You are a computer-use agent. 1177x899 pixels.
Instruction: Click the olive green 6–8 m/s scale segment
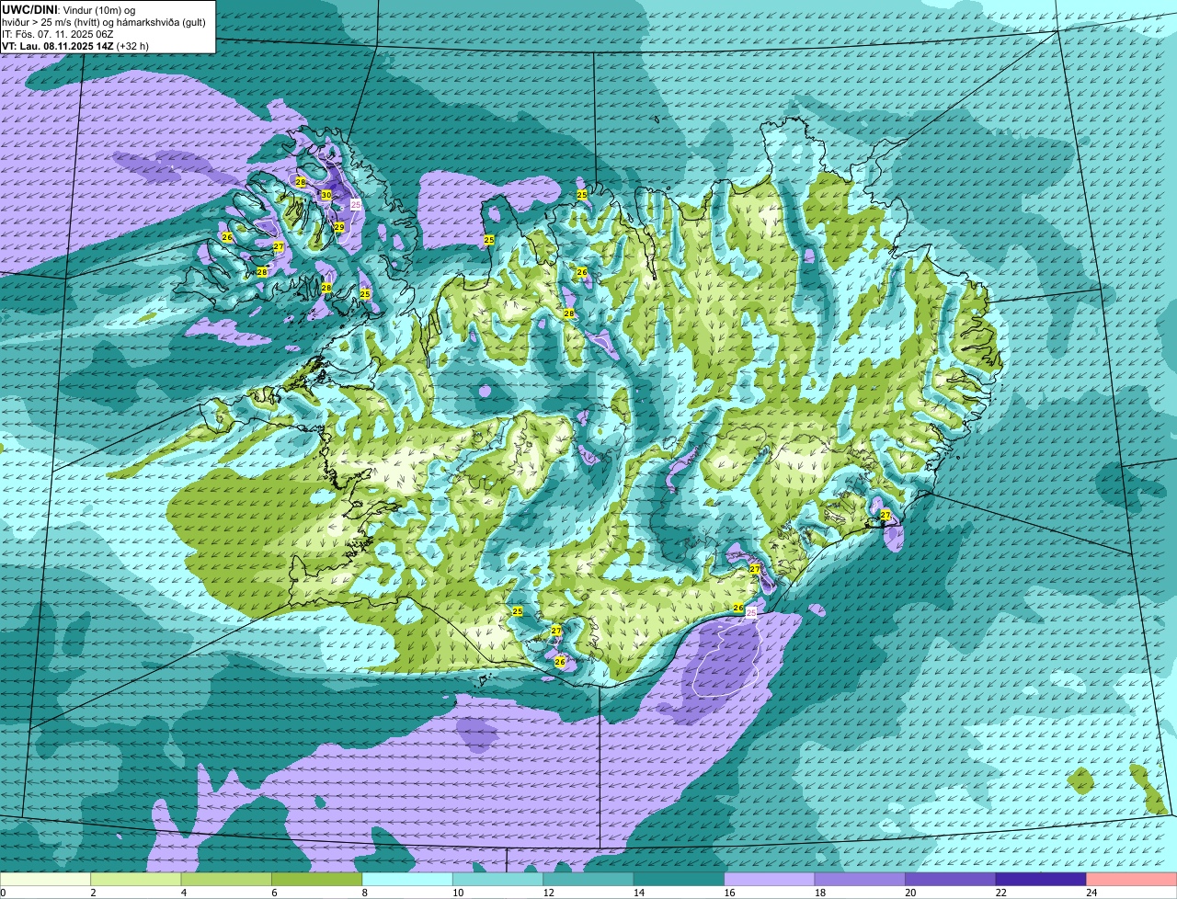click(317, 879)
